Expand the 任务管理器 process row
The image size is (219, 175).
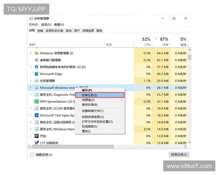(31, 81)
